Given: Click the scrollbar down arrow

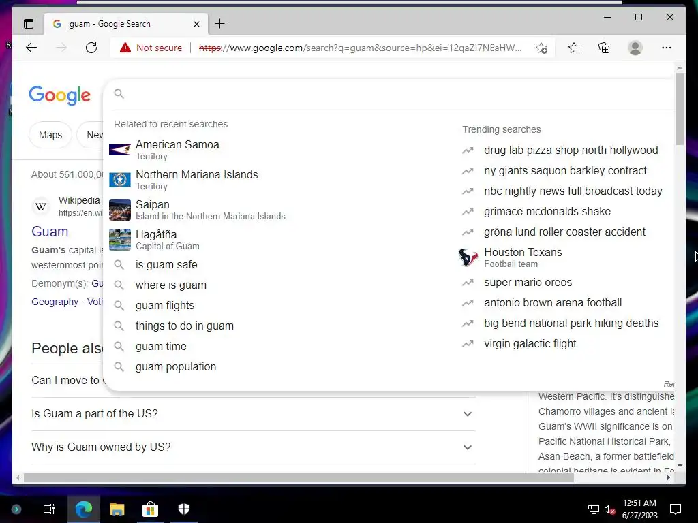Looking at the screenshot, I should point(680,466).
